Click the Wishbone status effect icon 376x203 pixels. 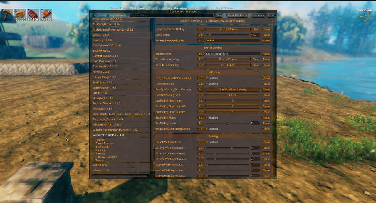365,17
